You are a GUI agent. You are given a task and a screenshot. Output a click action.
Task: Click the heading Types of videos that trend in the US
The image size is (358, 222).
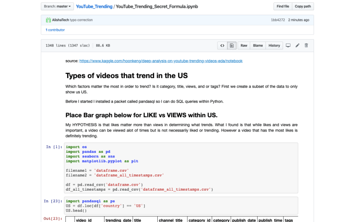[x=126, y=76]
